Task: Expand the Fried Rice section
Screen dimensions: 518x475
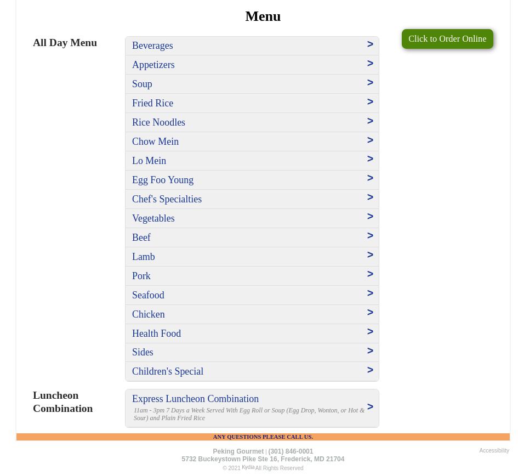Action: pos(152,103)
